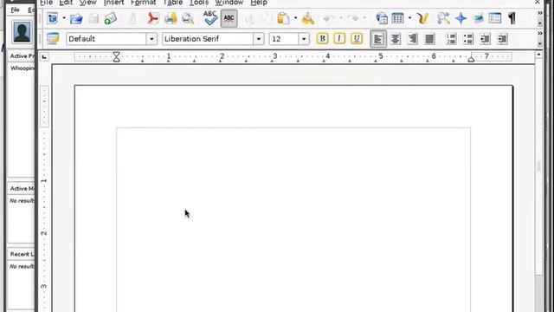Screen dimensions: 554x312
Task: Send Document as E-mail icon
Action: pyautogui.click(x=111, y=18)
